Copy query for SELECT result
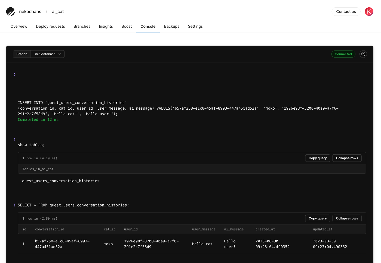Image resolution: width=381 pixels, height=263 pixels. tap(318, 218)
